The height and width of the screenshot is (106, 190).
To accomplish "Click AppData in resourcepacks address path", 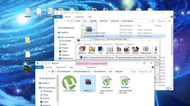I will (93, 21).
